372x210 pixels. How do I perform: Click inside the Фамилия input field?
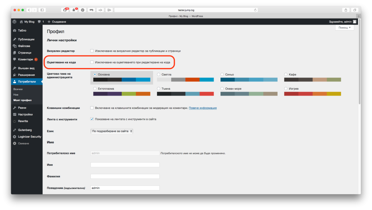tap(125, 177)
